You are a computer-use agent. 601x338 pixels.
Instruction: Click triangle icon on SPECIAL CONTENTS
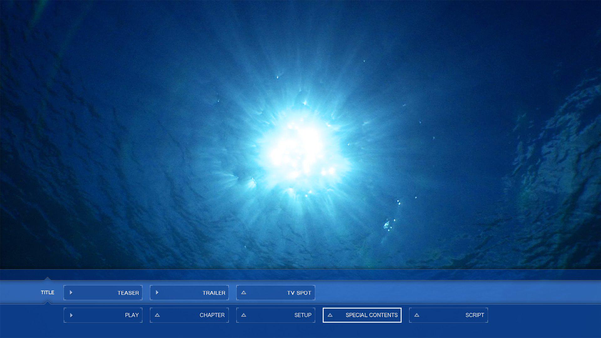(x=330, y=315)
